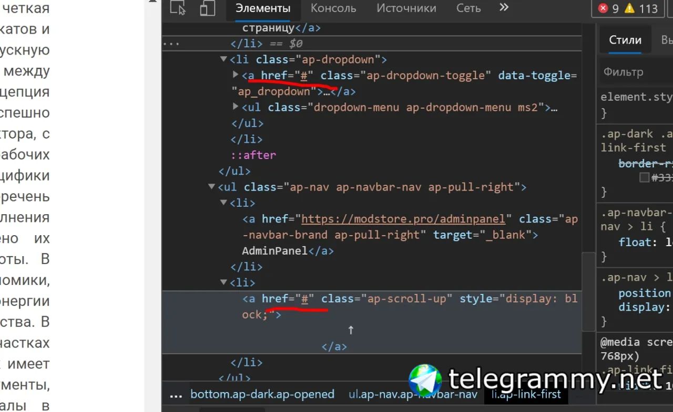Click the closing </a> tag under the arrow
Screen dimensions: 673x412
(334, 346)
